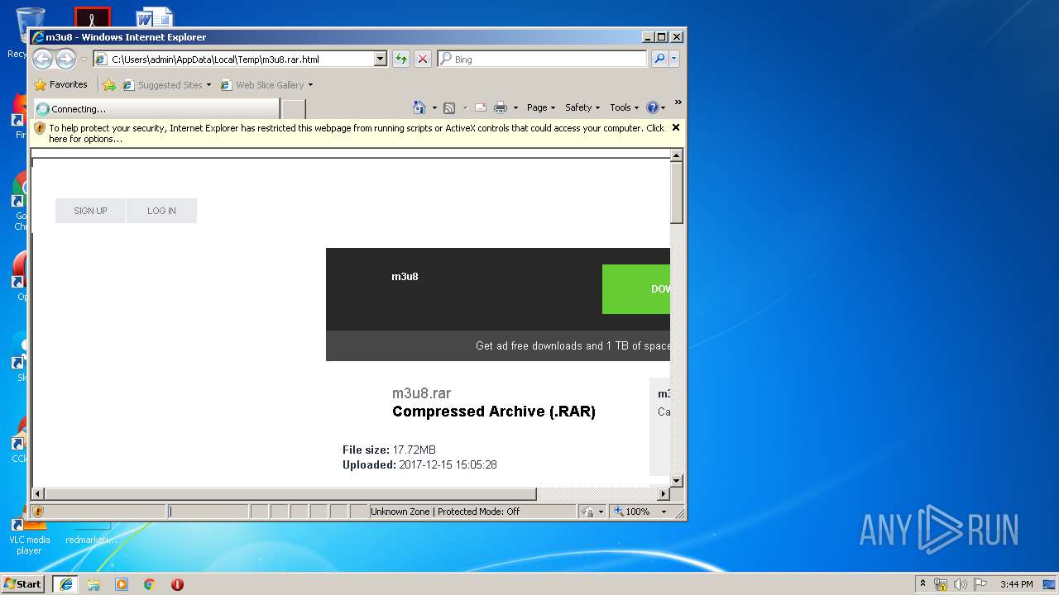Click "Get ad free downloads" banner text
Screen dimensions: 1059x595
click(x=573, y=346)
